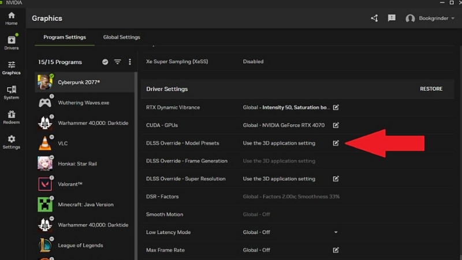462x260 pixels.
Task: Edit DLSS Override - Model Presets
Action: (336, 143)
